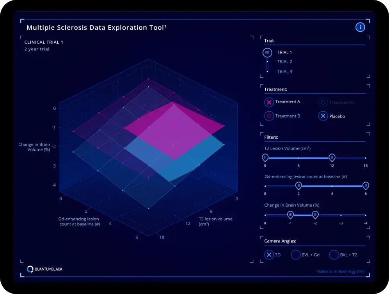Click Change in Brain Volume handle at -1
This screenshot has width=389, height=294.
(x=290, y=214)
